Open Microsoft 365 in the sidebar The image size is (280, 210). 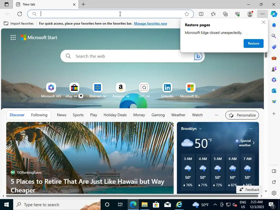tap(274, 80)
